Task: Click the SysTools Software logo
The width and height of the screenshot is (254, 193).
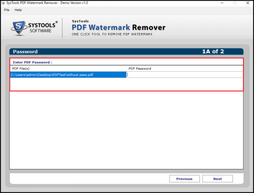Action: tap(35, 28)
